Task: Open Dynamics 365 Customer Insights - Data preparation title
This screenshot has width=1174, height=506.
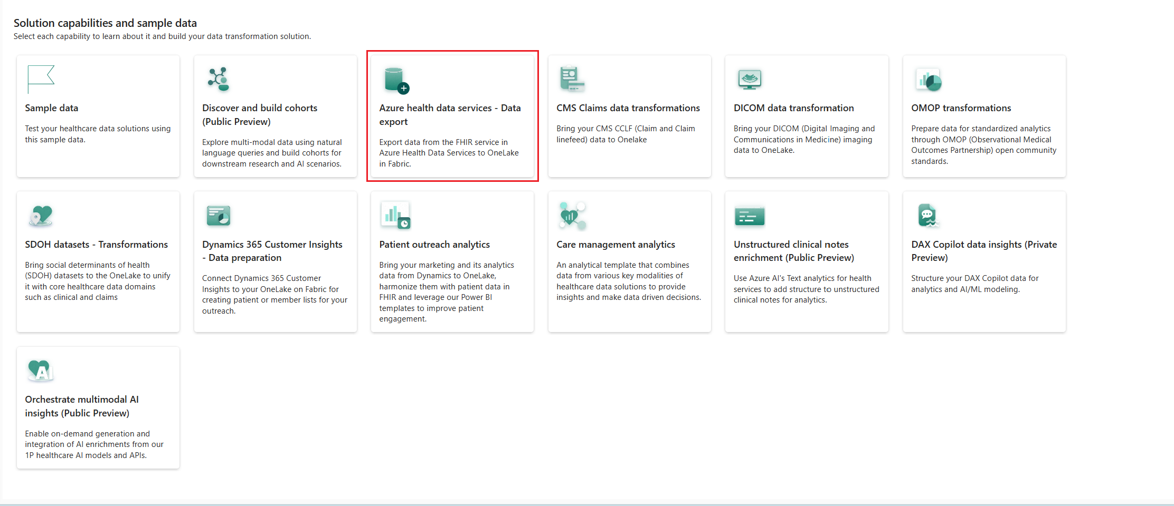Action: pos(272,251)
